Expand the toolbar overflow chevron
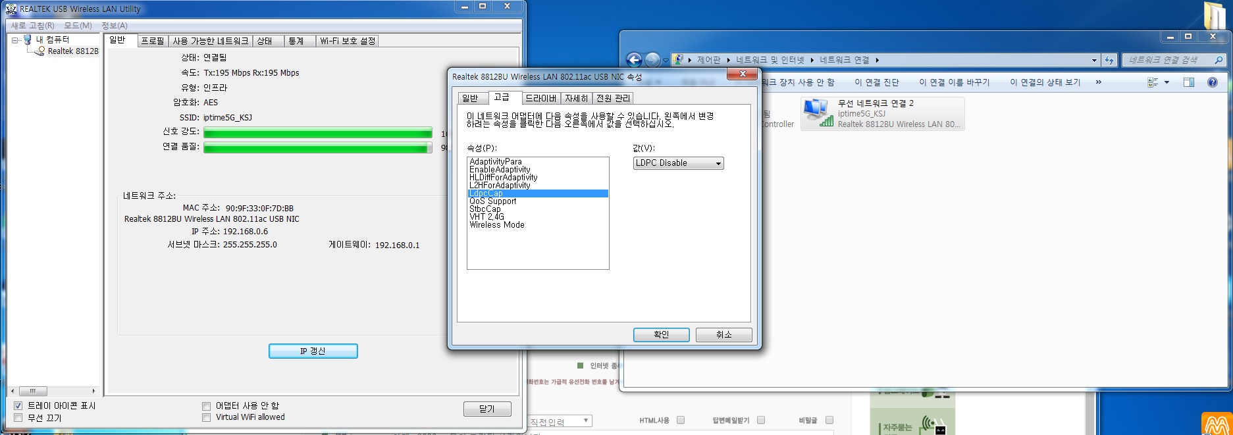The height and width of the screenshot is (435, 1233). [x=1098, y=82]
